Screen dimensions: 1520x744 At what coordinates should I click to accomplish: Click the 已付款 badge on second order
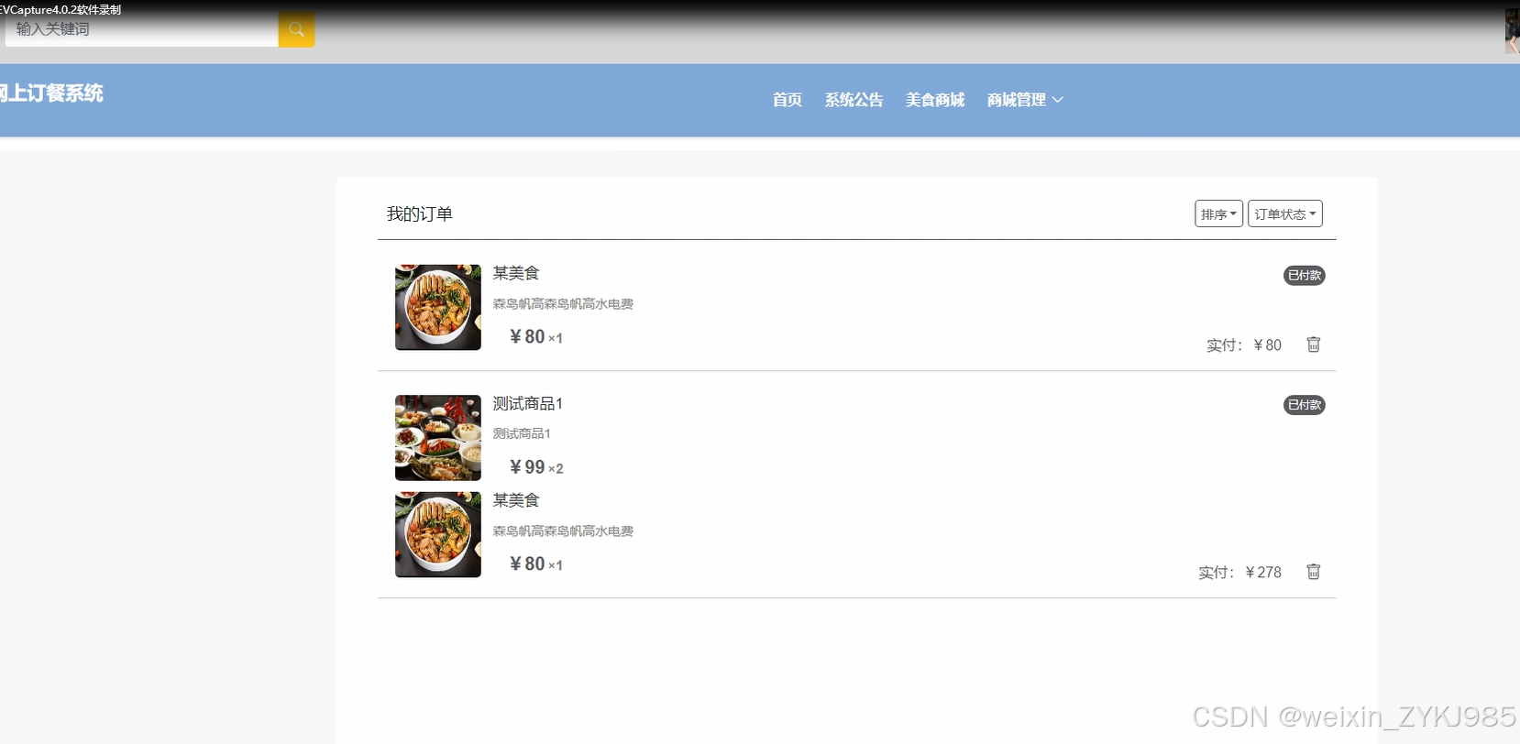(x=1304, y=405)
